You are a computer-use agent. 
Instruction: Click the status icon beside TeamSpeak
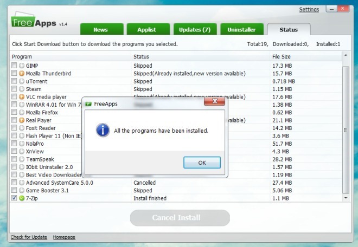pyautogui.click(x=22, y=159)
